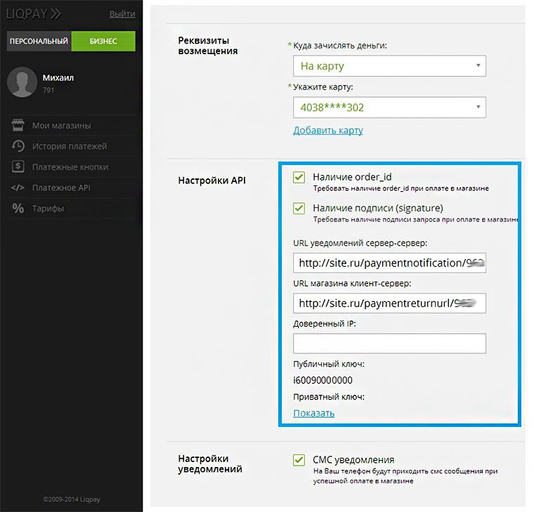Switch to the ПЕРСОНАЛЬНЫЙ tab
The height and width of the screenshot is (512, 534).
pos(39,41)
